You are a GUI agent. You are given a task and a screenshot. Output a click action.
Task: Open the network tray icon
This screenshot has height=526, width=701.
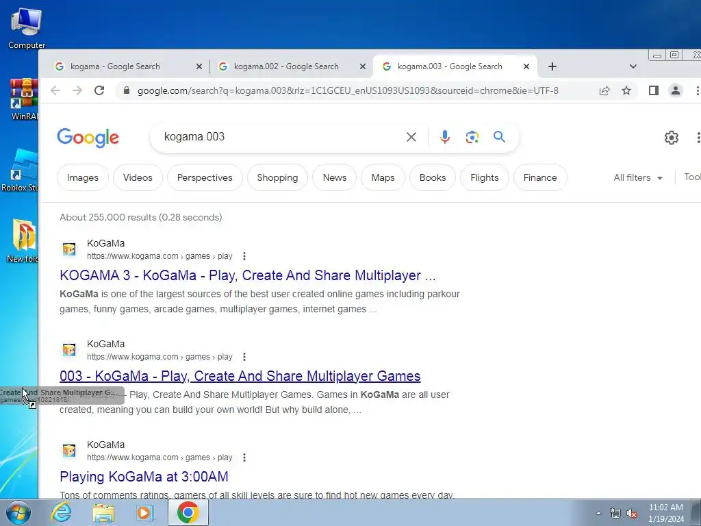[x=615, y=514]
